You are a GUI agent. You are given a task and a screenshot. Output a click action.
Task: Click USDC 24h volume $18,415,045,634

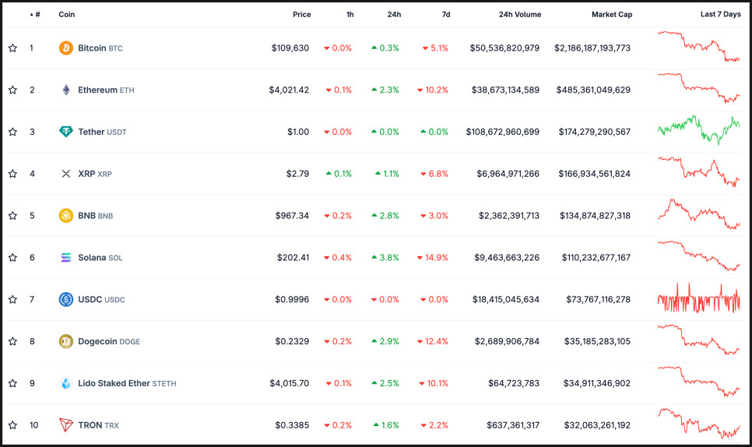tap(505, 299)
